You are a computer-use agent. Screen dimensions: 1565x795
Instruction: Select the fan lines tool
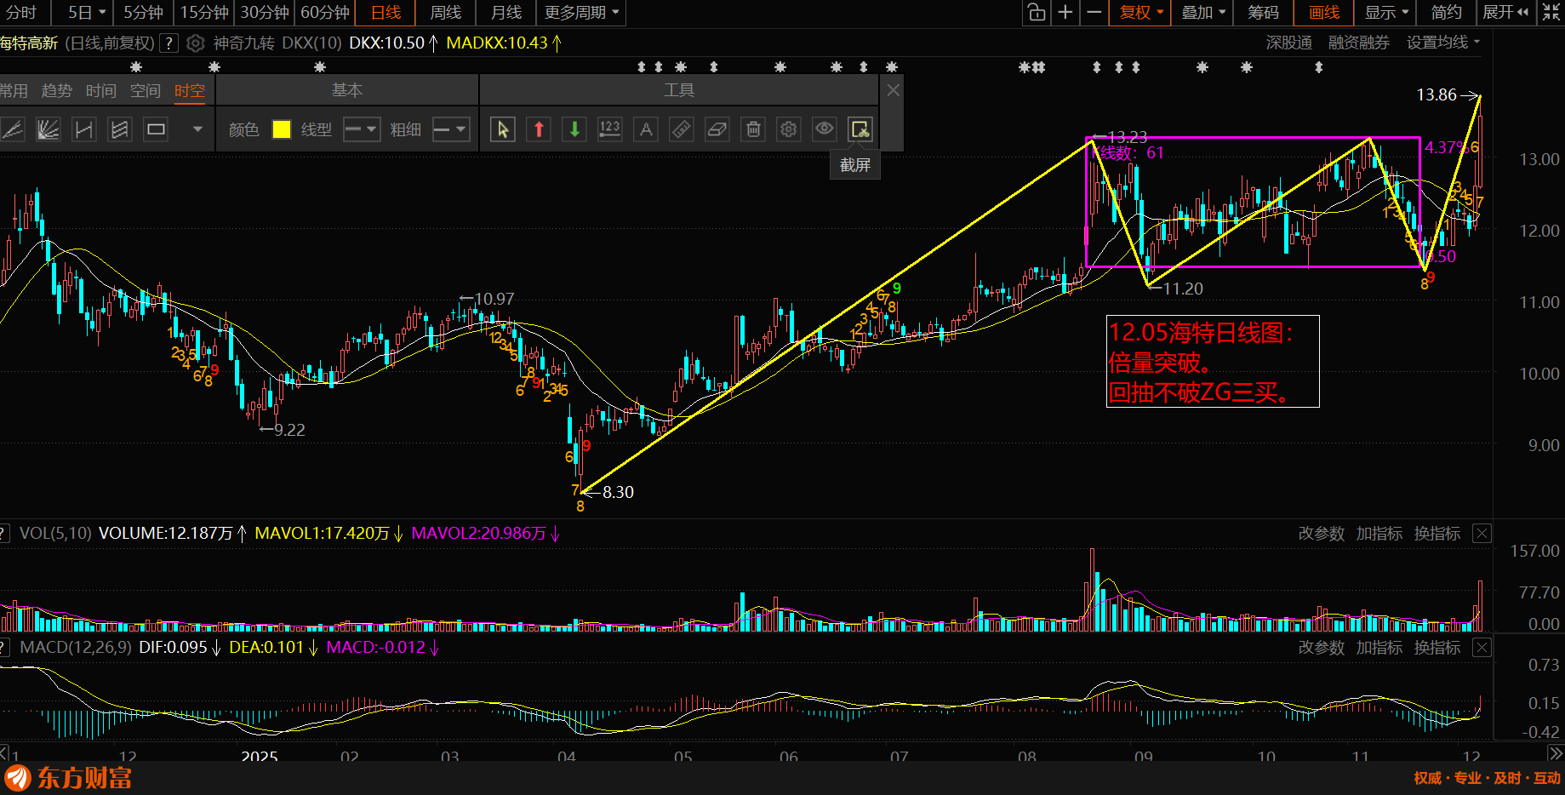pyautogui.click(x=49, y=129)
